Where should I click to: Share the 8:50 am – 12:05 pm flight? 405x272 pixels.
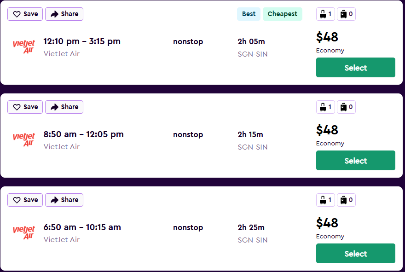pyautogui.click(x=64, y=107)
